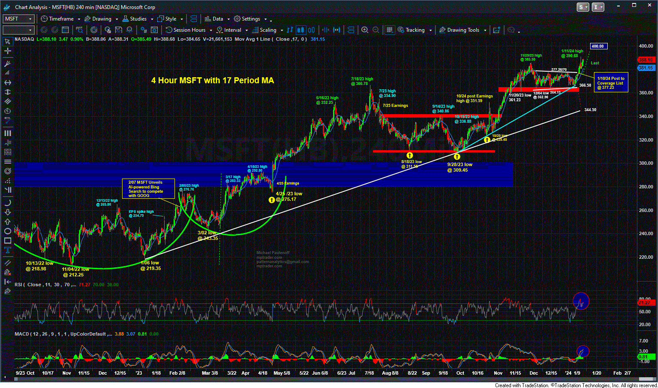
Task: Click the zoom in magnifier icon
Action: [365, 30]
